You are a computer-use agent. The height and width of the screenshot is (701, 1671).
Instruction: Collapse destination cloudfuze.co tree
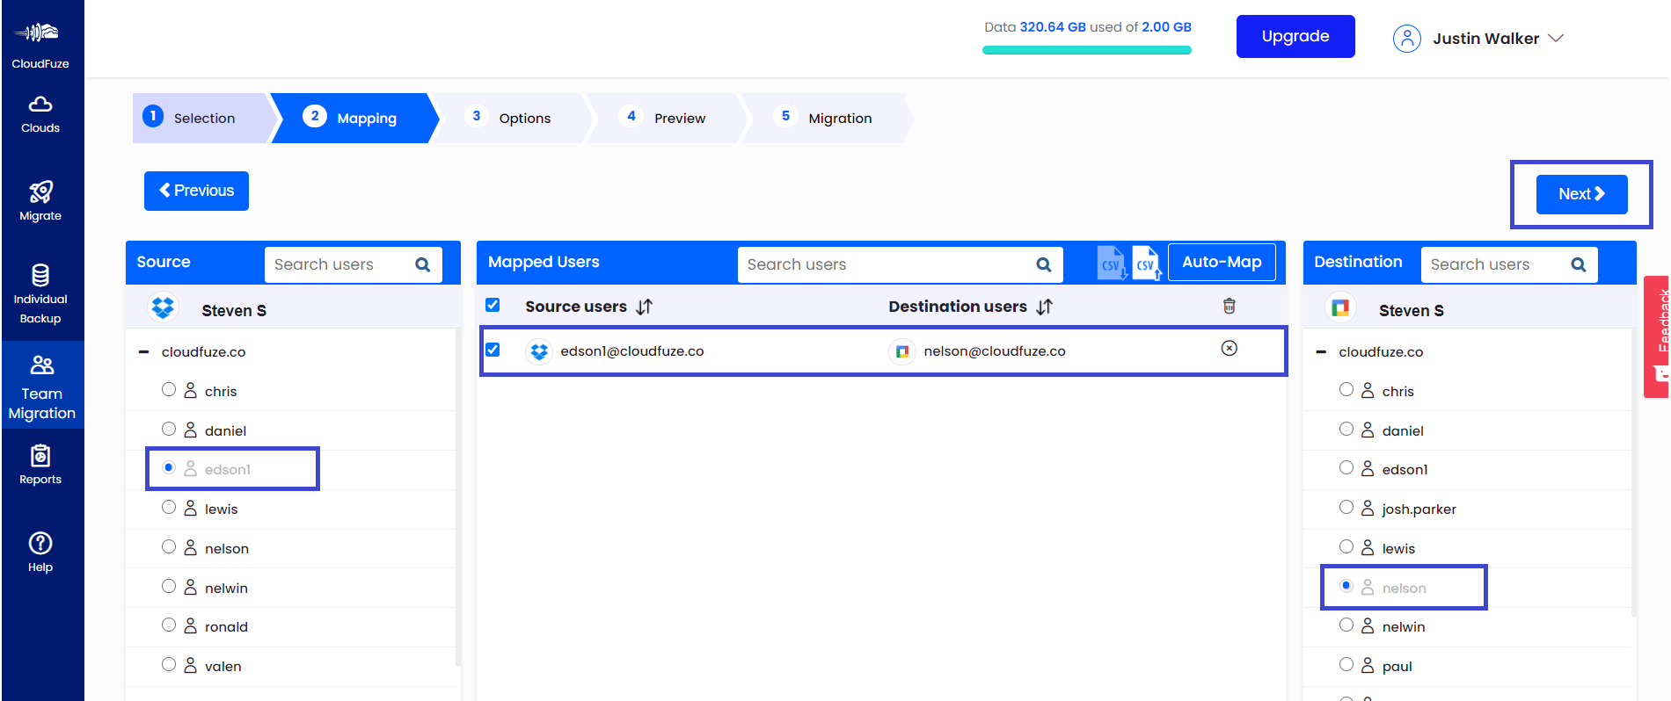1321,351
